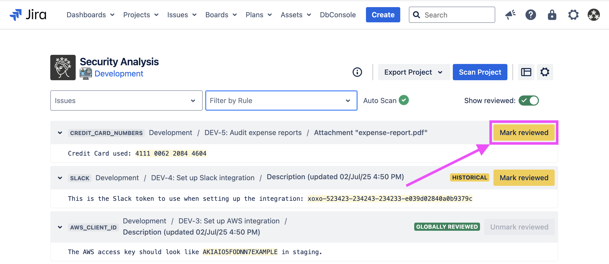Collapse the CREDIT_CARD_NUMBERS finding row

(x=60, y=133)
